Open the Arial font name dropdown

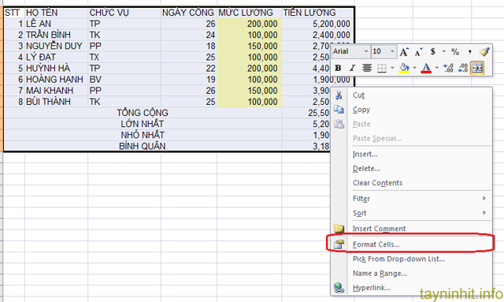tap(365, 51)
